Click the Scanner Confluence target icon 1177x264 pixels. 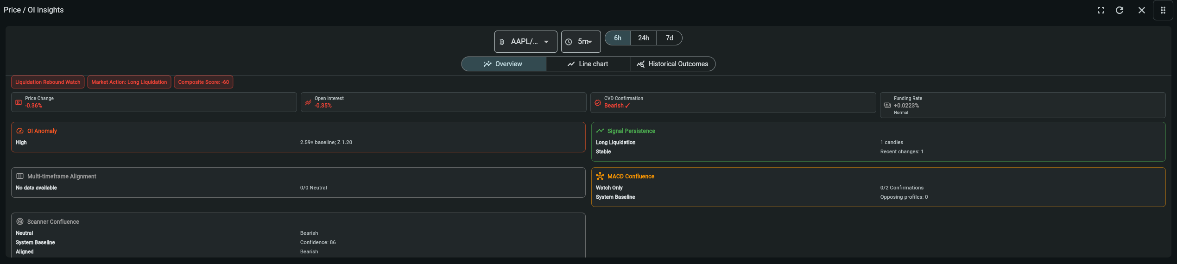click(20, 222)
